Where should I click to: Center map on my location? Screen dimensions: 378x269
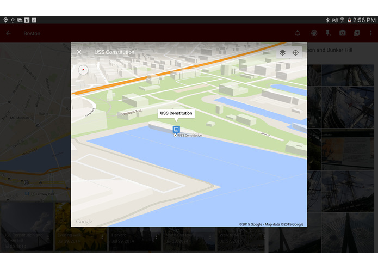pyautogui.click(x=295, y=53)
